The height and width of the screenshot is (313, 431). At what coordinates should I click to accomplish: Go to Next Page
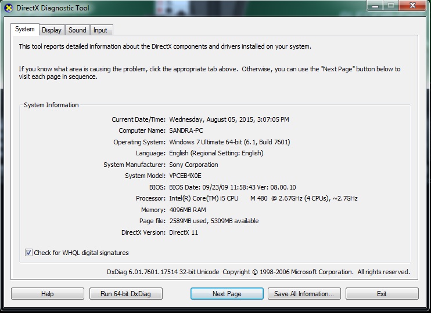point(227,293)
